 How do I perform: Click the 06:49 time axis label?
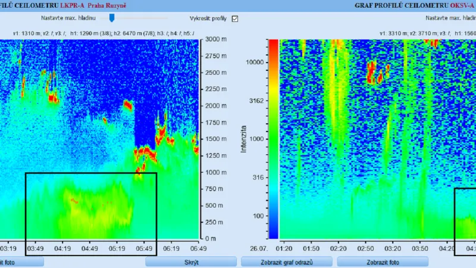(198, 248)
